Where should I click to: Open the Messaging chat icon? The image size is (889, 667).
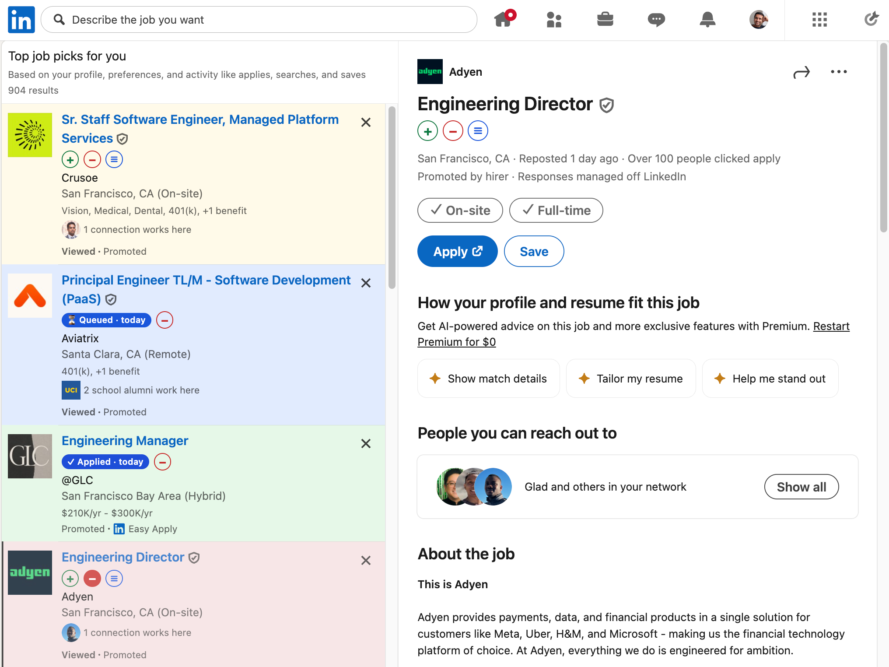(656, 20)
